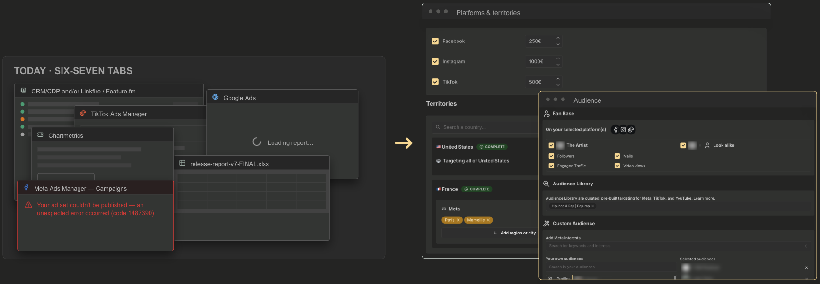Click the red warning triangle icon
The width and height of the screenshot is (820, 284).
click(x=28, y=205)
